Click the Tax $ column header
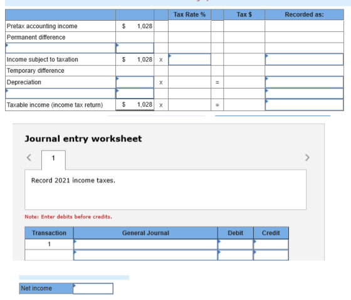Viewport: 351px width, 300px height. pyautogui.click(x=244, y=14)
